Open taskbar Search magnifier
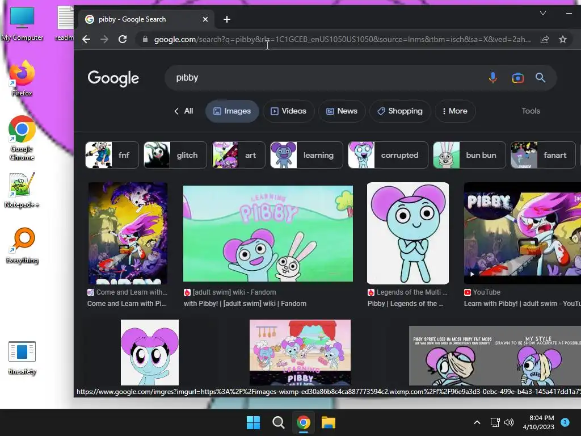The width and height of the screenshot is (581, 436). pos(278,422)
